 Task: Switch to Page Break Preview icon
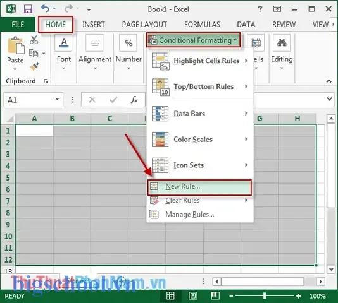pyautogui.click(x=215, y=296)
